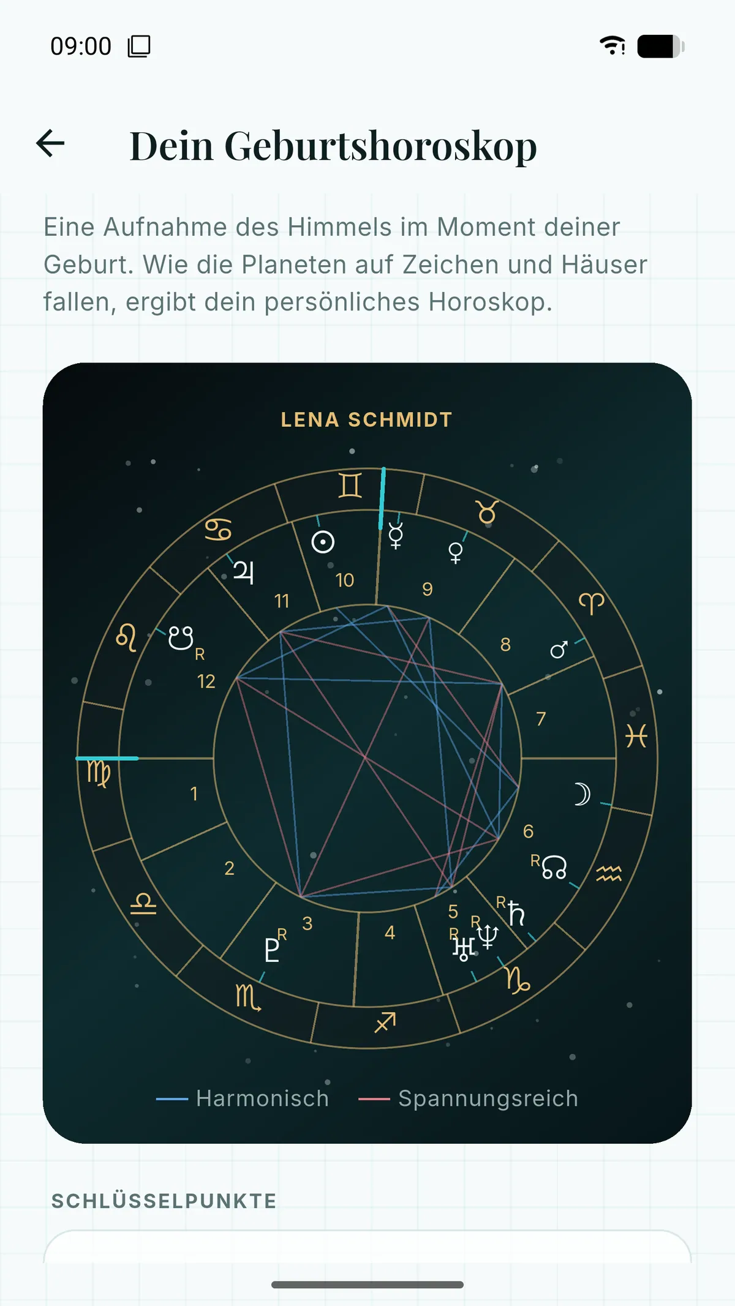This screenshot has height=1306, width=735.
Task: Select the Scorpio zodiac sign
Action: pos(248,997)
